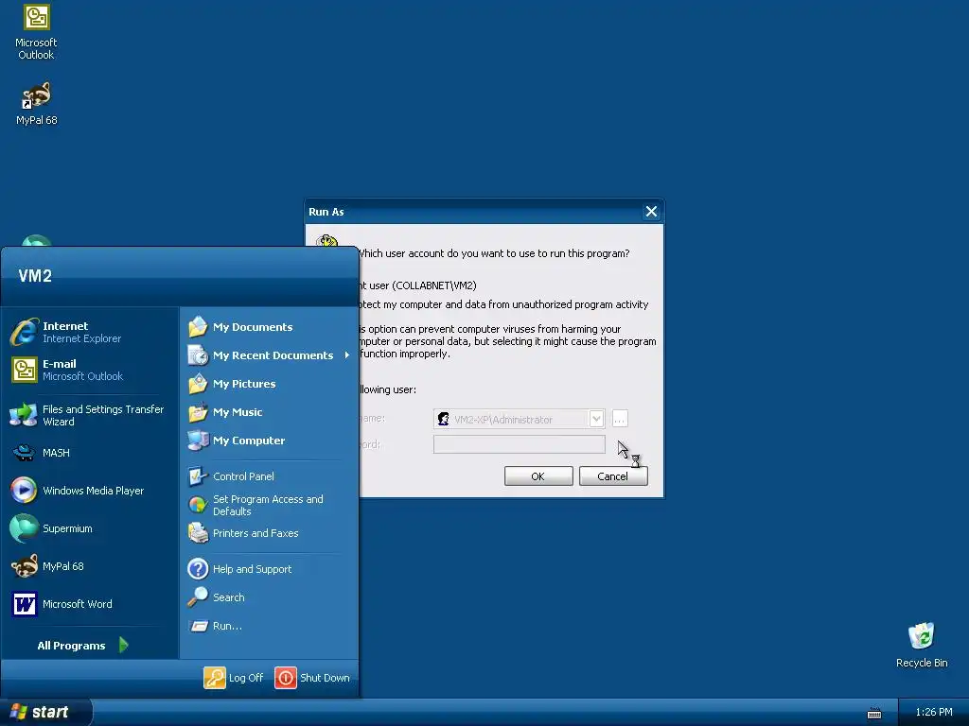This screenshot has width=969, height=726.
Task: Launch Supermium from the Start menu
Action: (x=89, y=528)
